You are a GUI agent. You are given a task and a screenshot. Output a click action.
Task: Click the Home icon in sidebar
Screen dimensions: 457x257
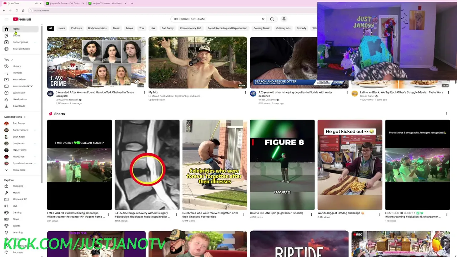6,29
